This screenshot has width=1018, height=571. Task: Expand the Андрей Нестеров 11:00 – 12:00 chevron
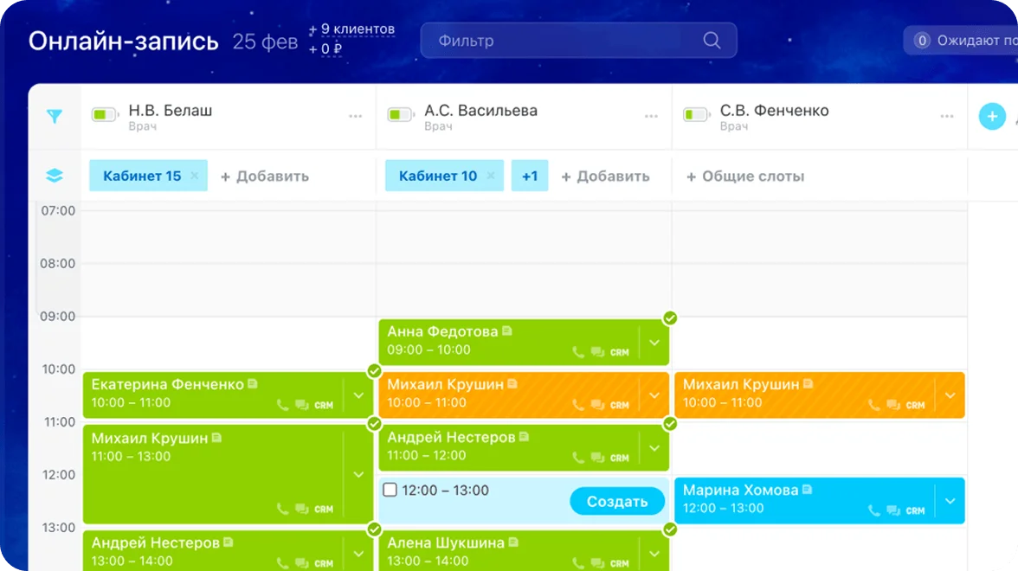(x=654, y=448)
